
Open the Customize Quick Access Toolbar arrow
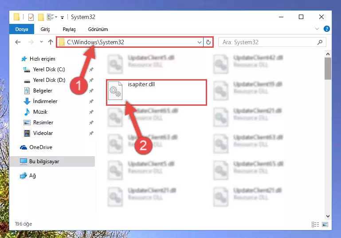click(63, 18)
